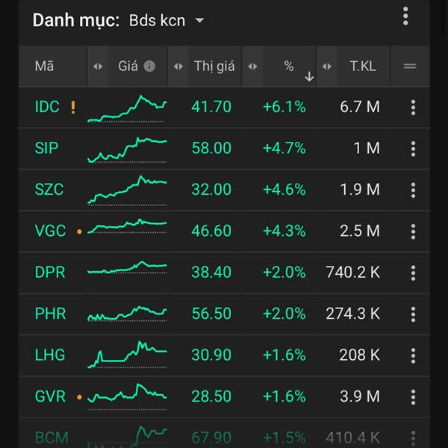This screenshot has height=448, width=448.
Task: Open the top-right overflow menu
Action: (x=405, y=16)
